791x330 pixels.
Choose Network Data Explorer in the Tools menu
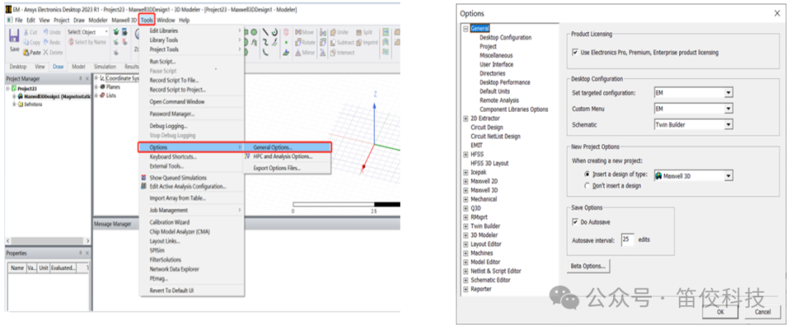coord(192,269)
